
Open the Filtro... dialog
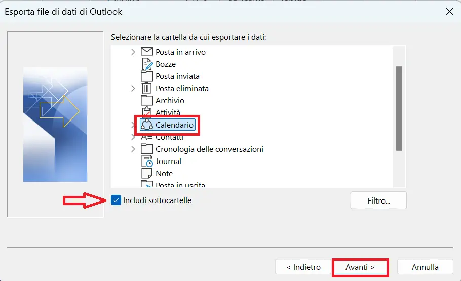point(378,201)
